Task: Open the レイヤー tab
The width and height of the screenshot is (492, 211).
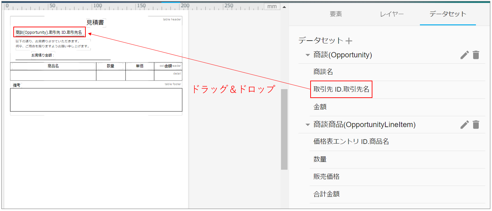Action: coord(392,14)
